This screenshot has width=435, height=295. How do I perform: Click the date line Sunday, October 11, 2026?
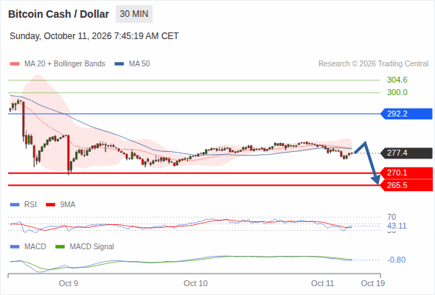(x=94, y=36)
